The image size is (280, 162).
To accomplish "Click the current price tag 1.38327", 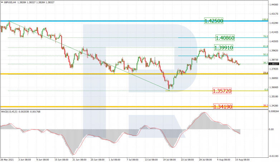I will pyautogui.click(x=274, y=64).
